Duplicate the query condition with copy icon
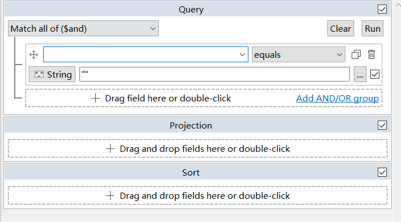Screen dimensions: 401x222 356,54
